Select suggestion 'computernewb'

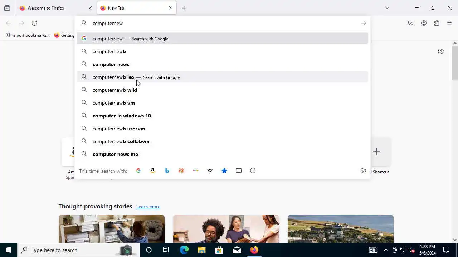[223, 51]
